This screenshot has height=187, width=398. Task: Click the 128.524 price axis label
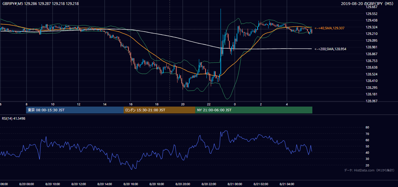[372, 74]
